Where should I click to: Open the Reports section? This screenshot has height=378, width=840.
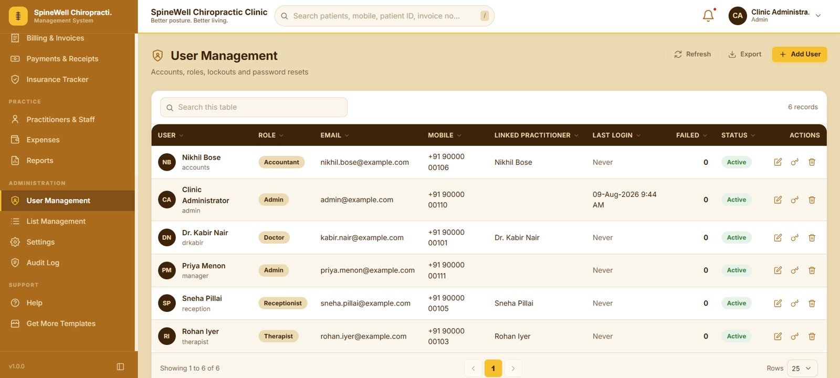67,161
